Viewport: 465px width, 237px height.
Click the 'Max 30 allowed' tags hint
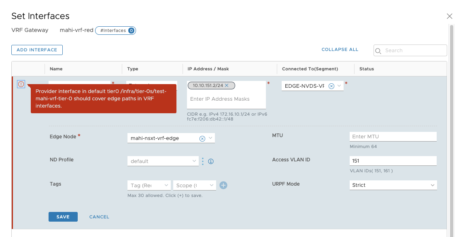point(165,195)
